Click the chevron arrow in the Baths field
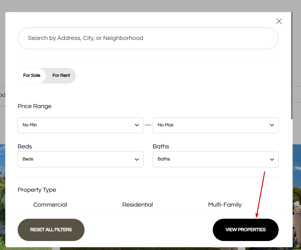This screenshot has width=301, height=250. pos(272,159)
